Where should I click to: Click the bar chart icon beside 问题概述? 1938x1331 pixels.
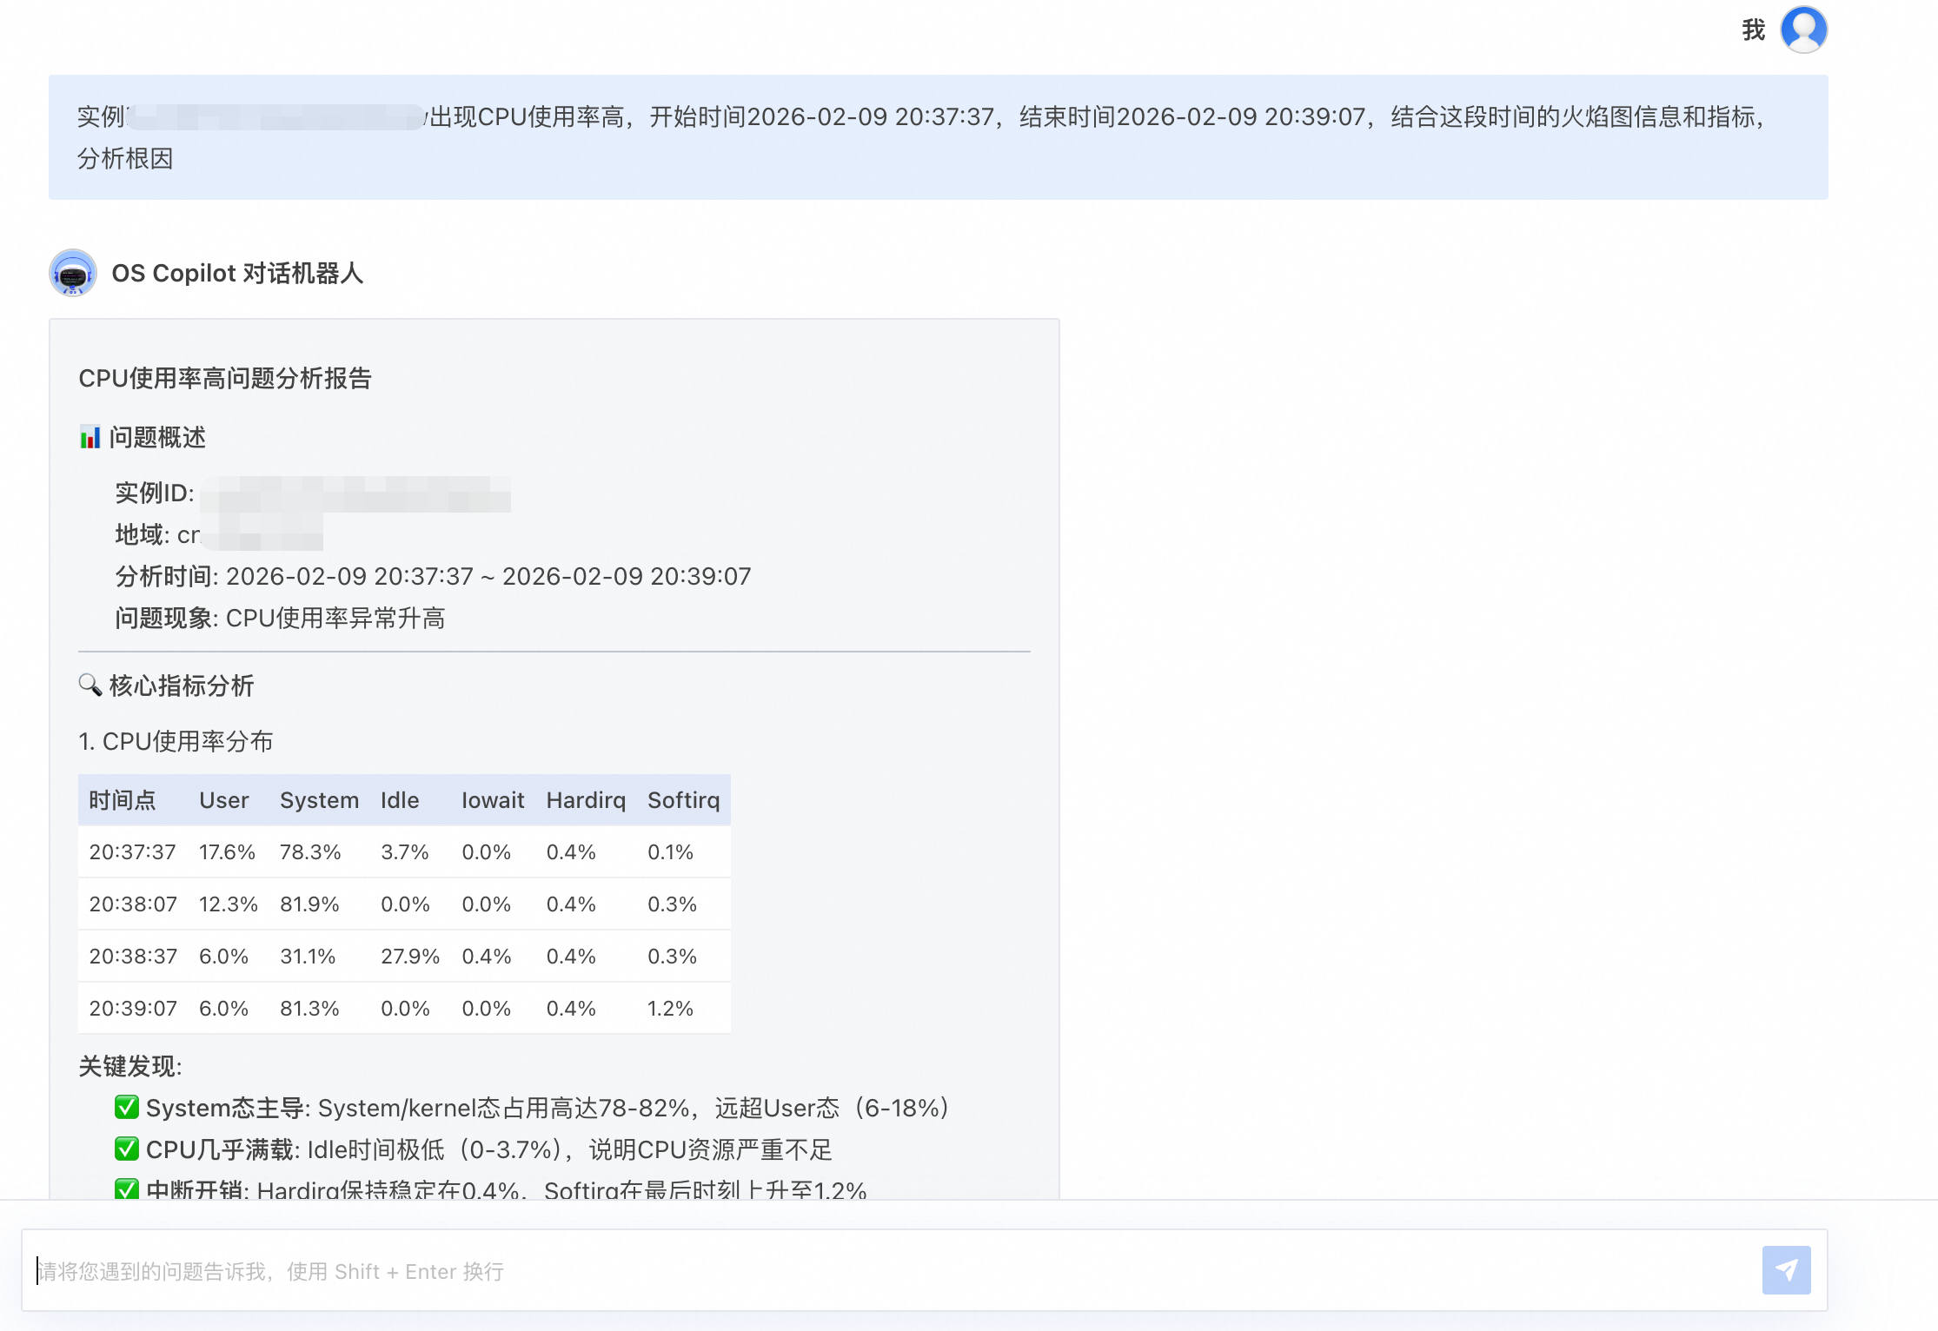(x=90, y=437)
